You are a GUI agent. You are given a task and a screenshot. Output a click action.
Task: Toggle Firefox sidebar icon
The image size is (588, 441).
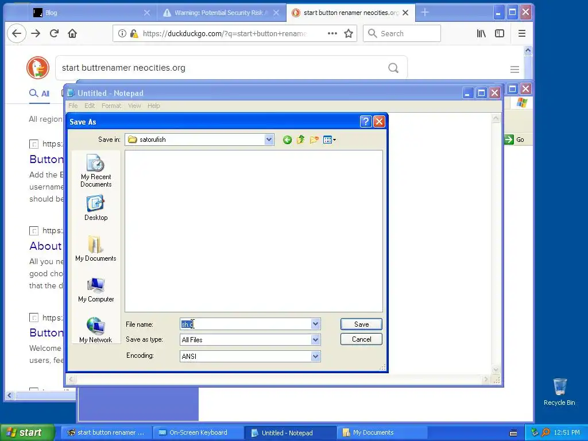coord(500,33)
